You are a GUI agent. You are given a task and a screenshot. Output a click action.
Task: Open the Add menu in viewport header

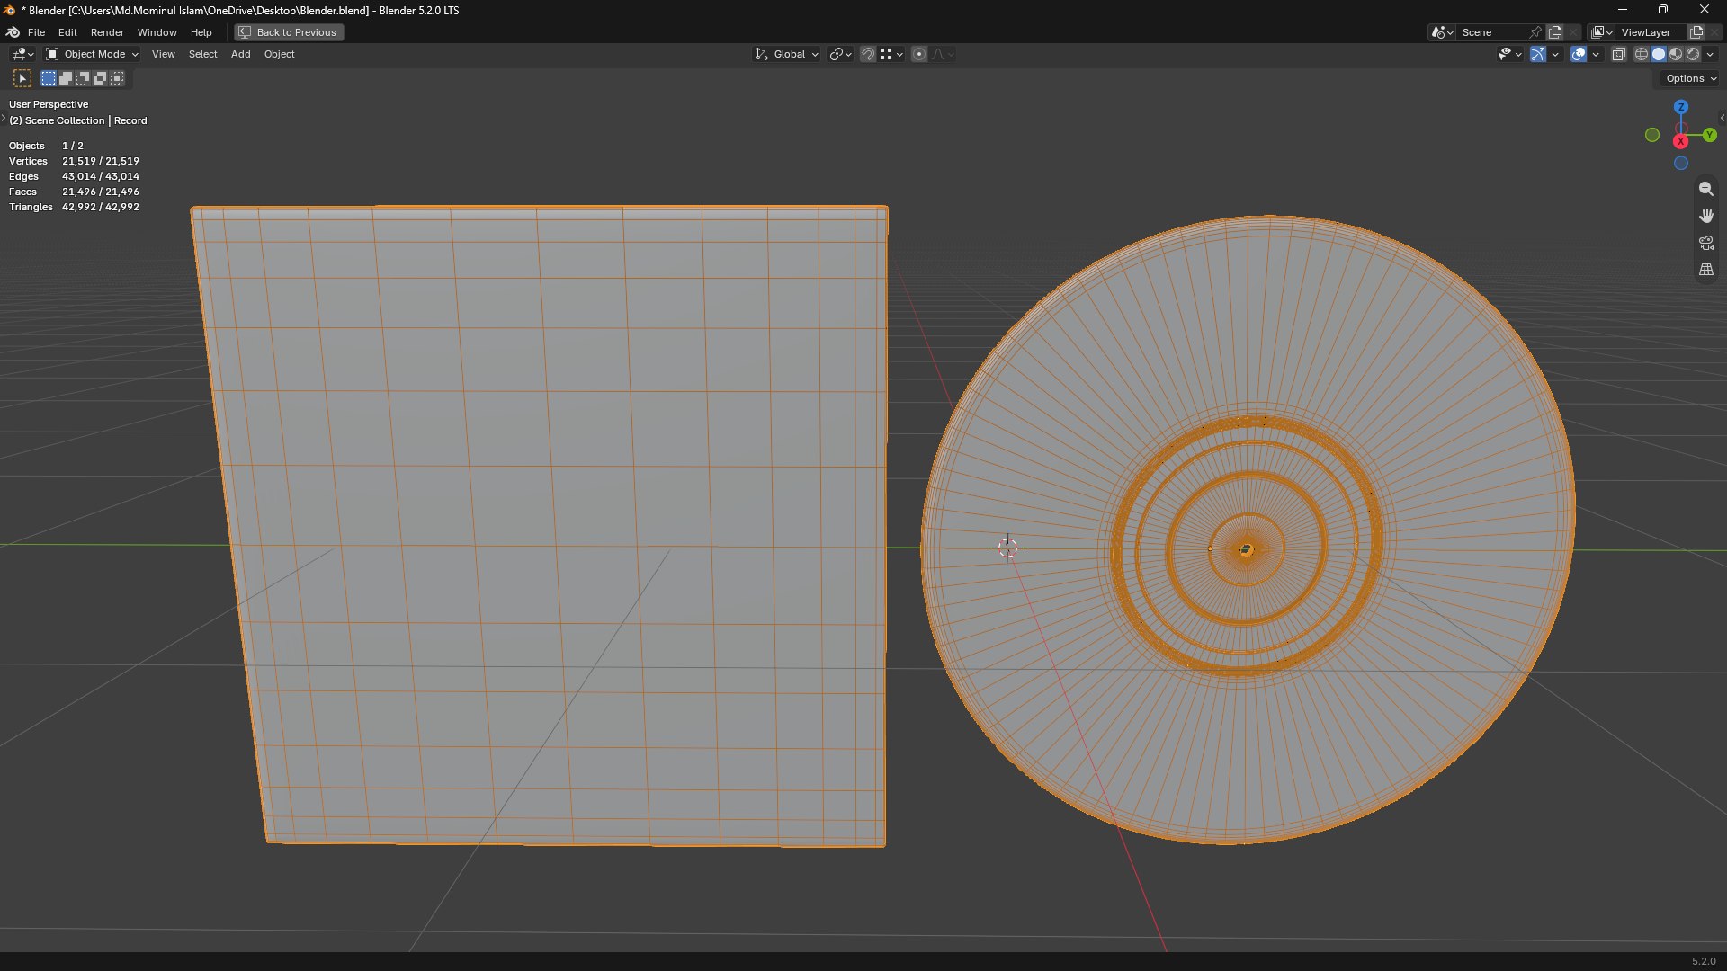240,55
